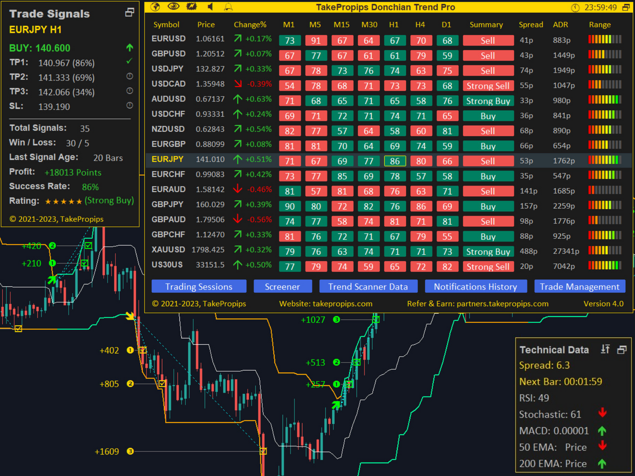Click the globe icon in dashboard header
This screenshot has width=635, height=476.
(x=155, y=7)
